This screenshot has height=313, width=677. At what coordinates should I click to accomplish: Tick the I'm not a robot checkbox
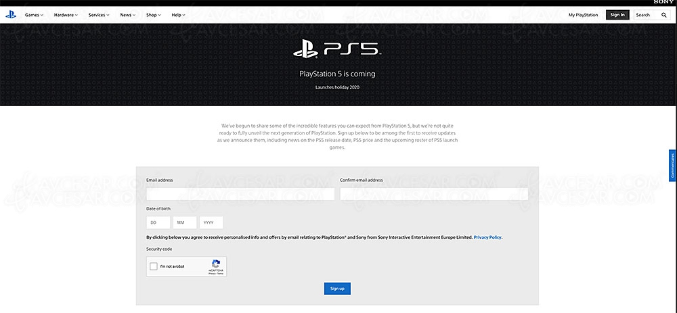tap(153, 266)
